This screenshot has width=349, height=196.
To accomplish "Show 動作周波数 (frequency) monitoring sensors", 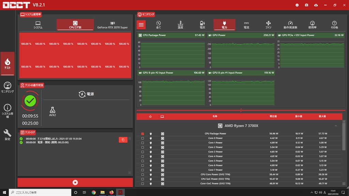I will [290, 24].
